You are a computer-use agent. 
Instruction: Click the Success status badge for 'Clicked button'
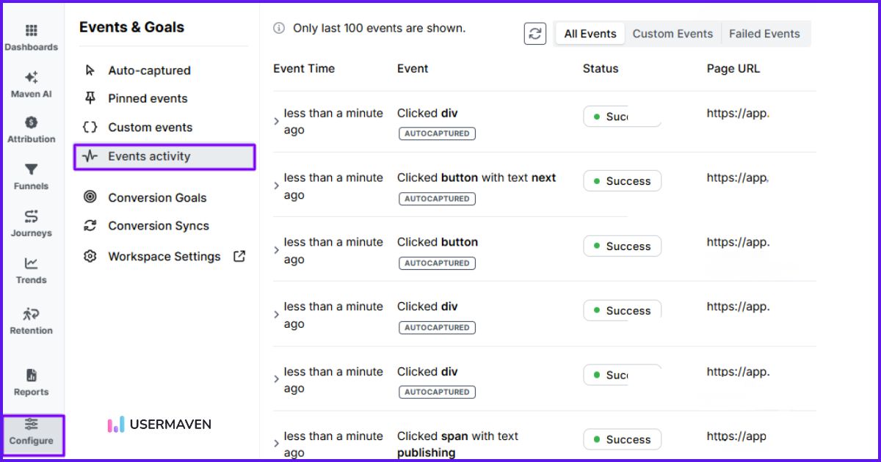tap(622, 246)
